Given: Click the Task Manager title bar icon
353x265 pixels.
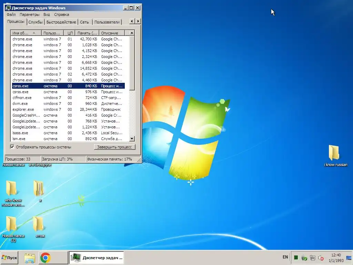Looking at the screenshot, I should [x=8, y=8].
